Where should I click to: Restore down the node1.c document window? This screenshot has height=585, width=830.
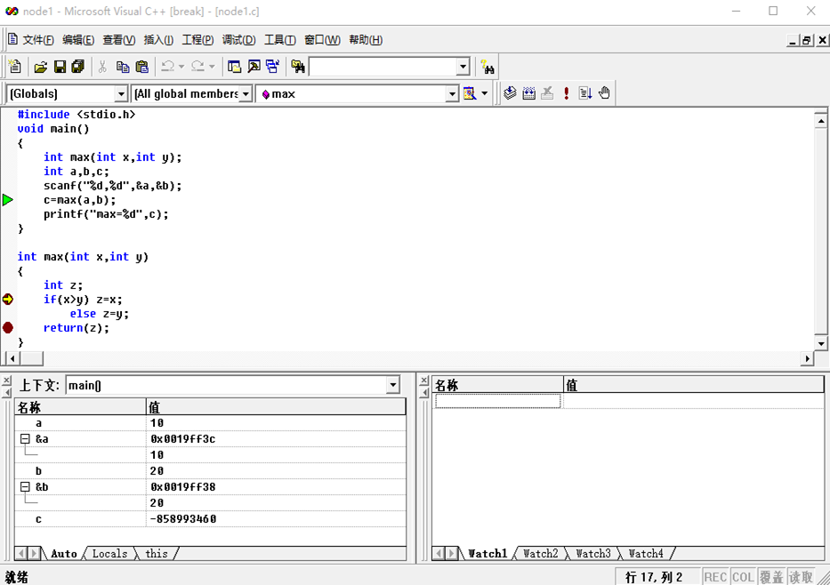pyautogui.click(x=807, y=40)
